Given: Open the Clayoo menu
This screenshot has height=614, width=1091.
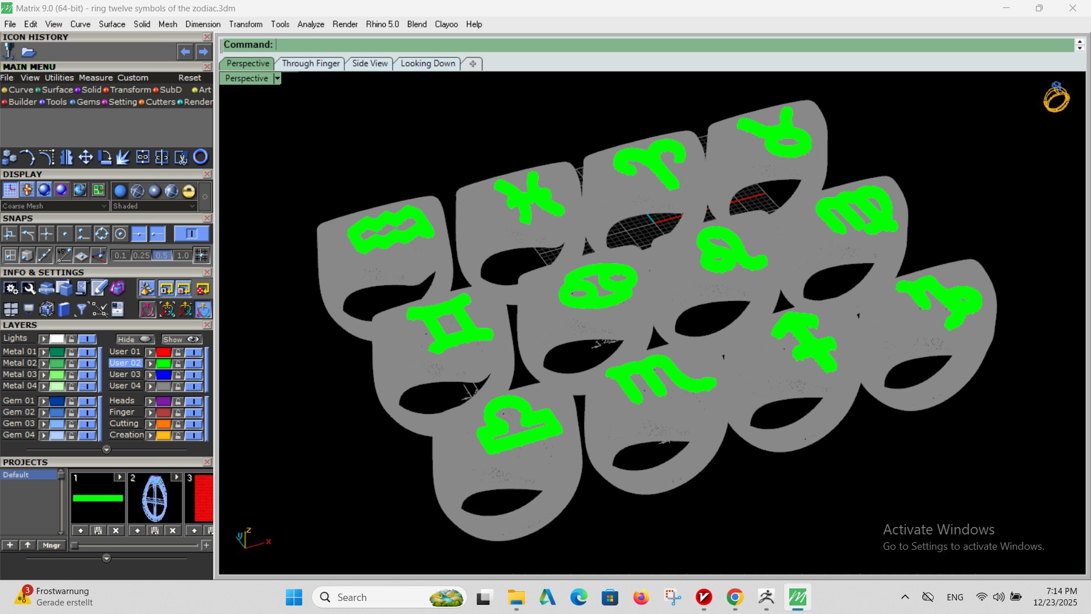Looking at the screenshot, I should (x=446, y=24).
